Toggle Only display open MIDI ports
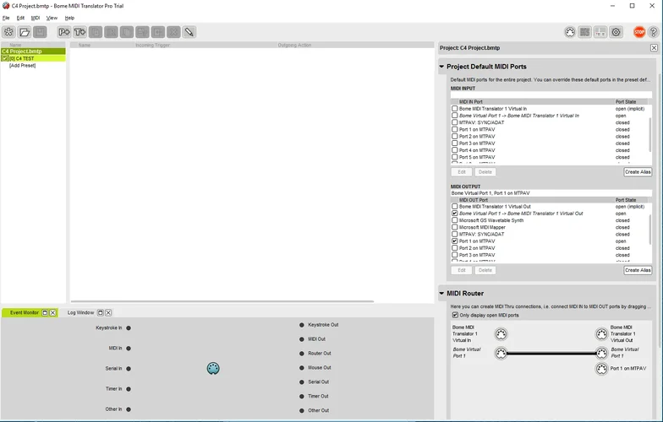 coord(455,316)
